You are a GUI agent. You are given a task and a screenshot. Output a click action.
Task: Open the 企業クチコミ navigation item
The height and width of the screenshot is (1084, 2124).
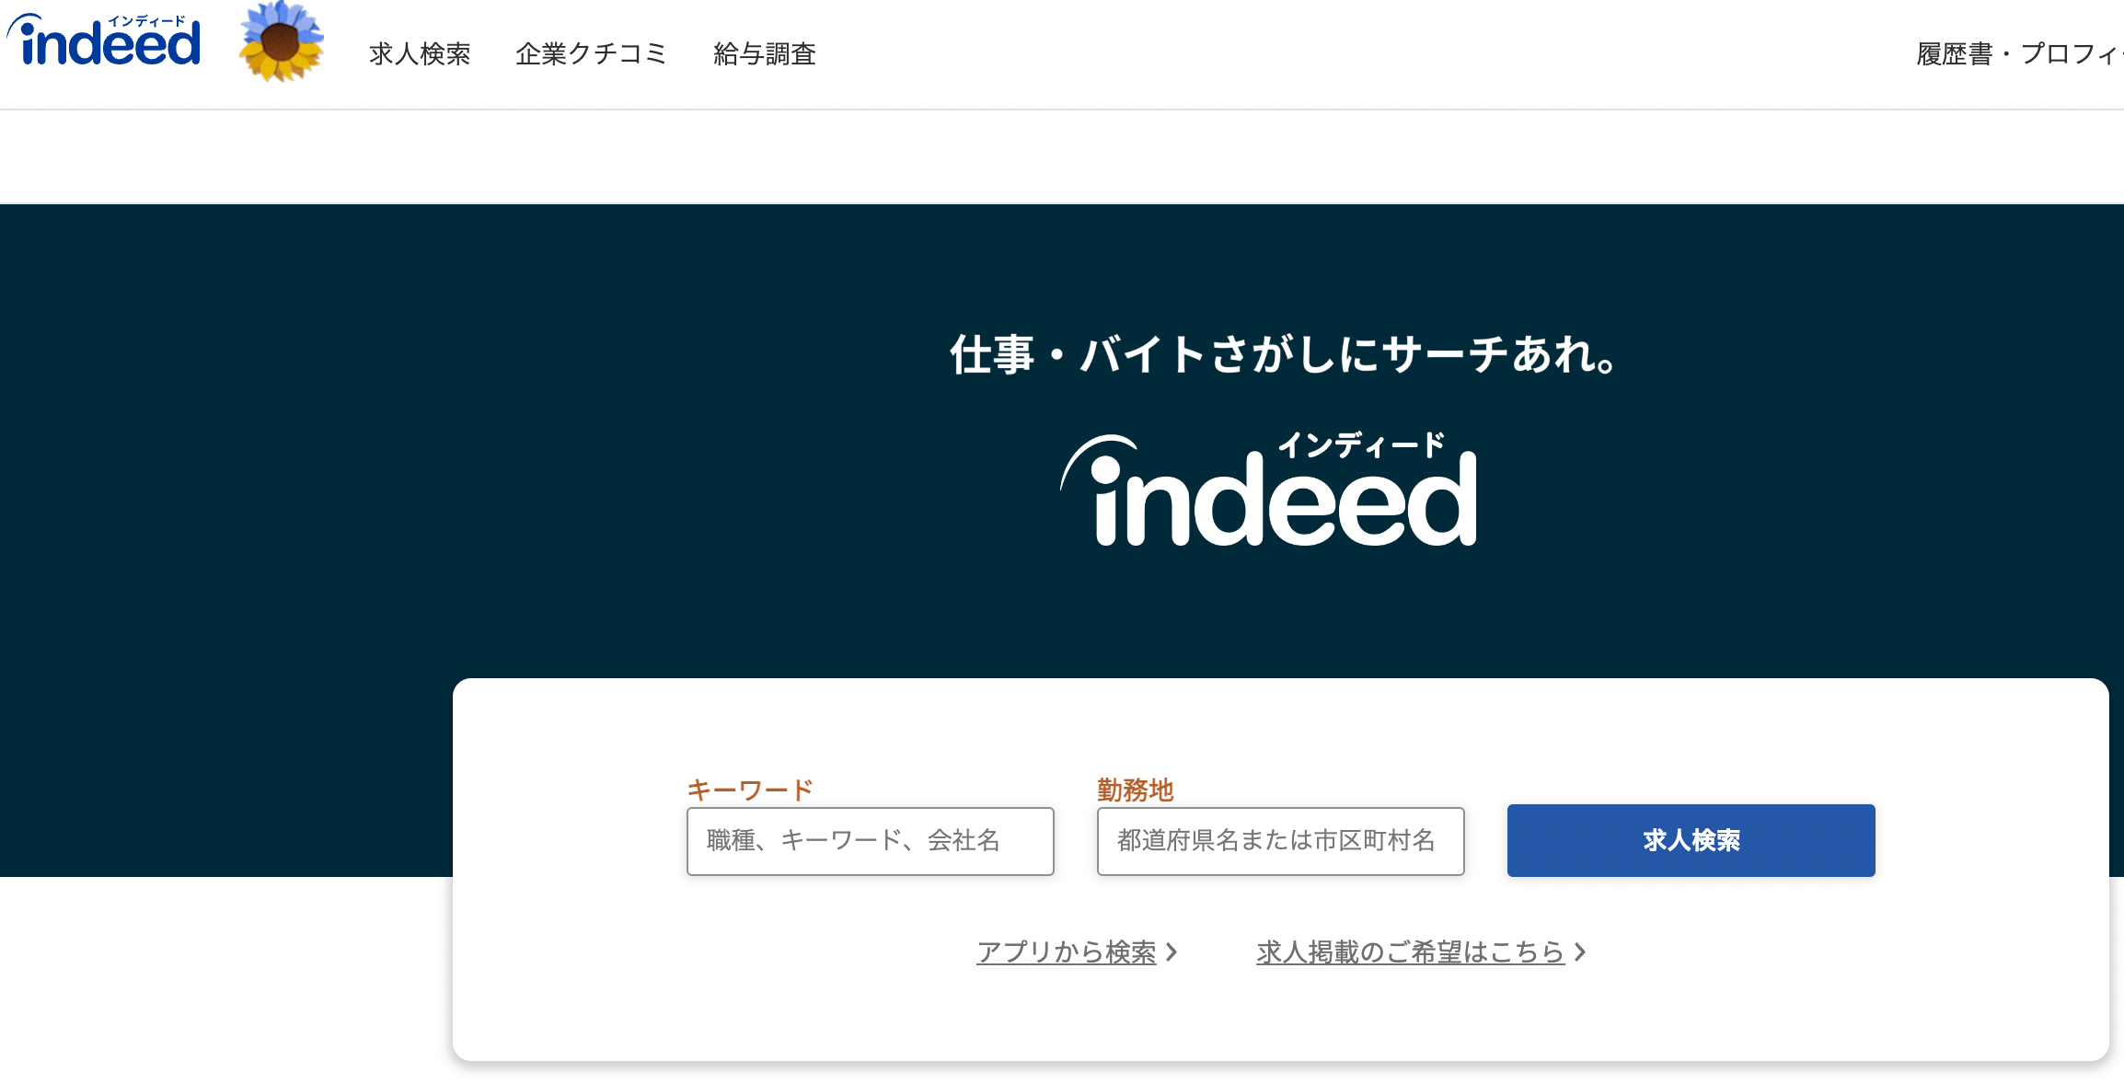pos(591,54)
